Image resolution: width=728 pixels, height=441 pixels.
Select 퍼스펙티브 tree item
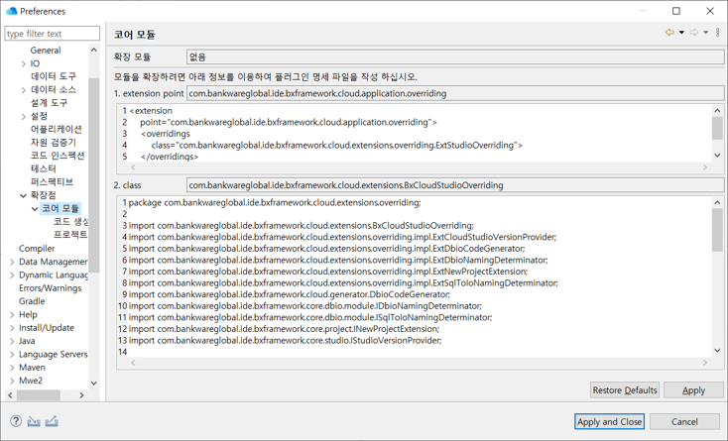click(x=52, y=181)
